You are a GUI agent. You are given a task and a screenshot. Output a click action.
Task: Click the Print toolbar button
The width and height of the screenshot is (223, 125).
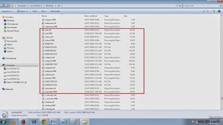point(34,11)
